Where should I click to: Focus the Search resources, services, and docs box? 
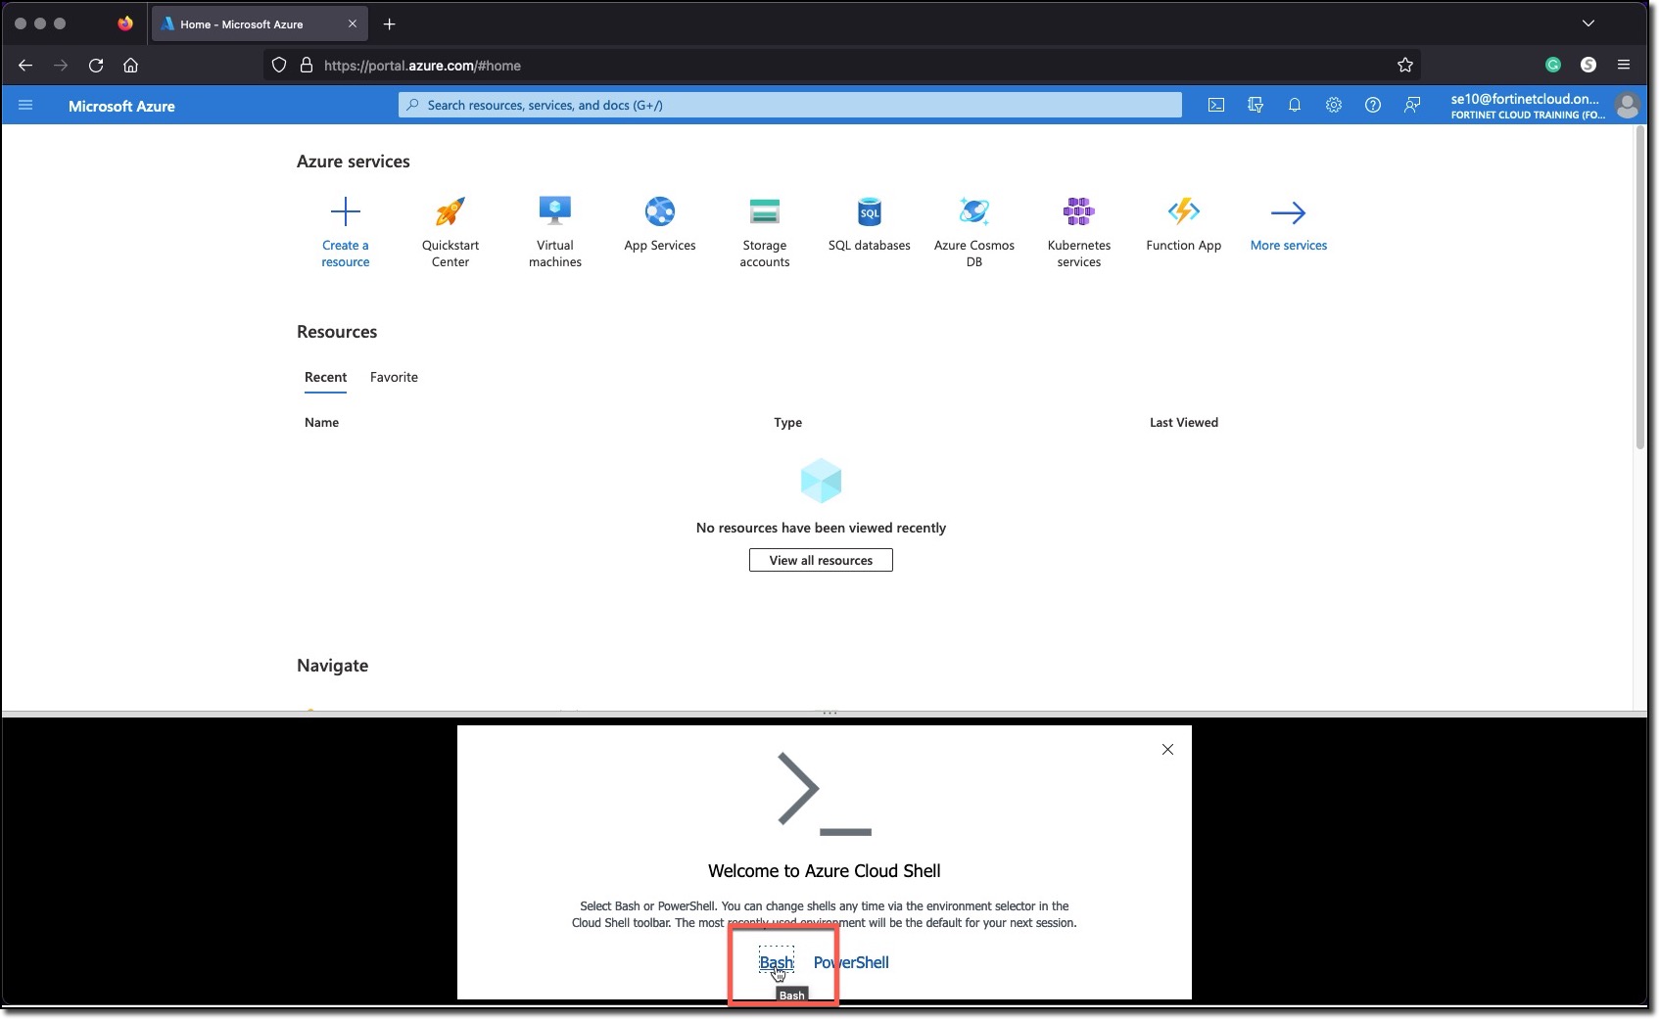click(x=789, y=105)
